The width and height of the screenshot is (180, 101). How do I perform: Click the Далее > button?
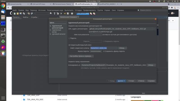tap(121, 81)
